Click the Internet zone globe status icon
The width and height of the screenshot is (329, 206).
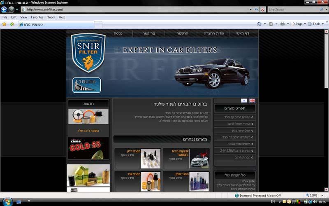(237, 196)
